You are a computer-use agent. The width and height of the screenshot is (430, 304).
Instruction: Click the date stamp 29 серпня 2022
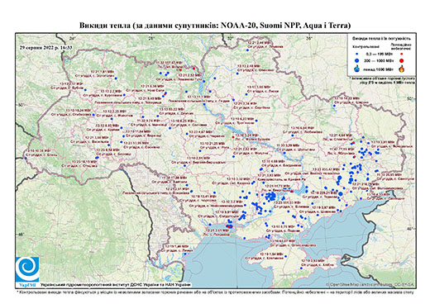point(45,48)
